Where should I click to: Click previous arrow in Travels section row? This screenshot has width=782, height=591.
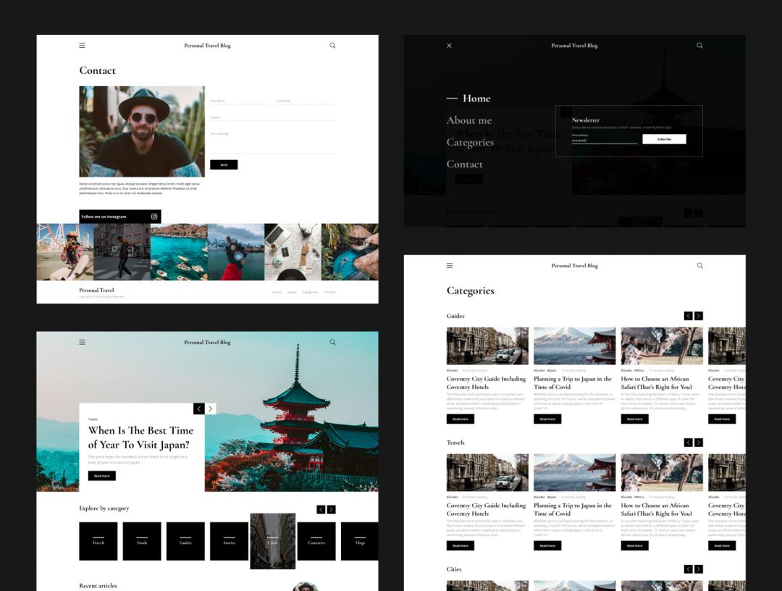point(689,443)
